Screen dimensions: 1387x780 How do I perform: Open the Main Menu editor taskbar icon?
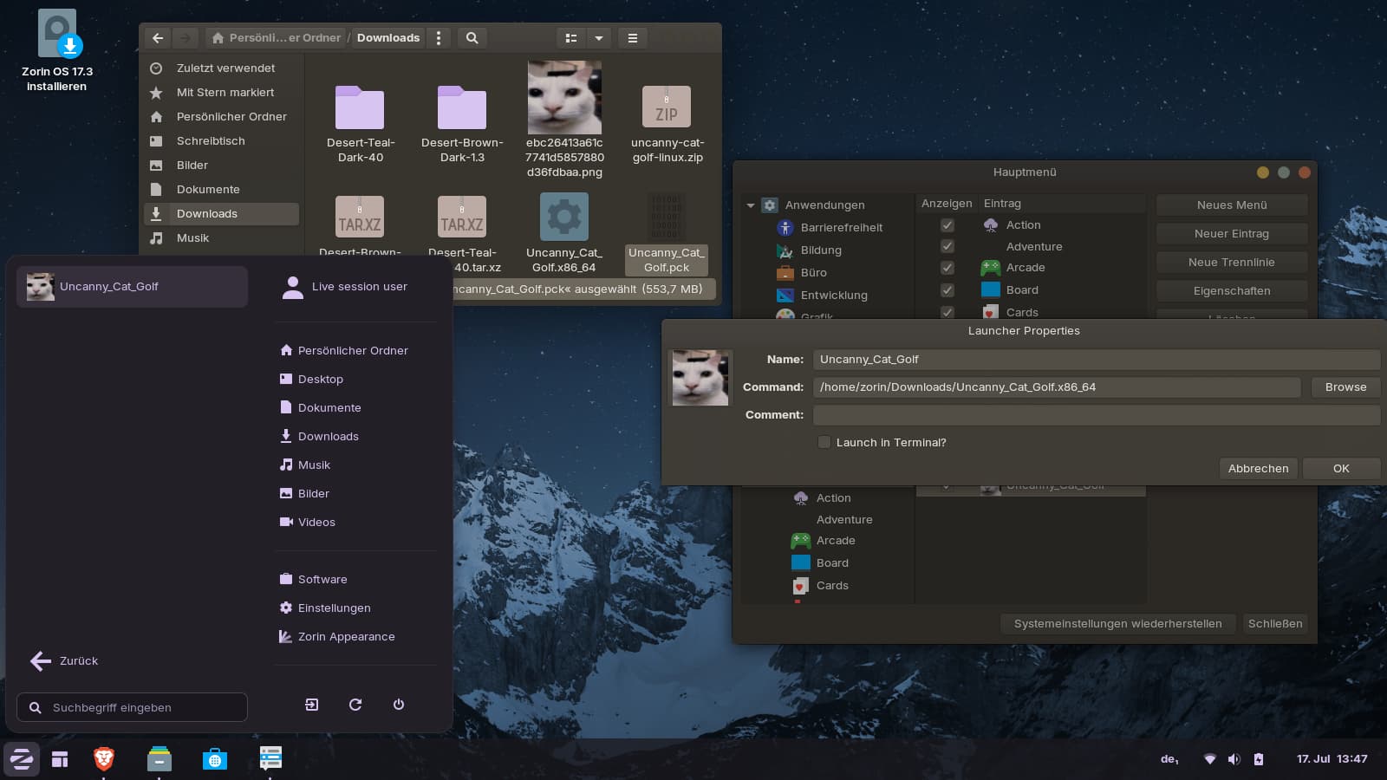[270, 759]
